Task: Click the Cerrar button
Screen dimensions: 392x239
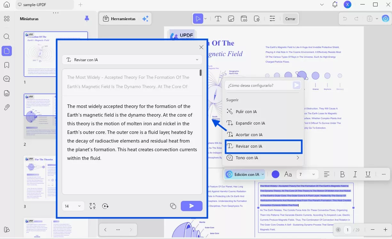Action: pyautogui.click(x=290, y=19)
